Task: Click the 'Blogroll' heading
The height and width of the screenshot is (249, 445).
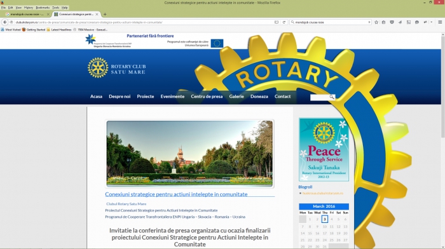Action: click(x=305, y=187)
